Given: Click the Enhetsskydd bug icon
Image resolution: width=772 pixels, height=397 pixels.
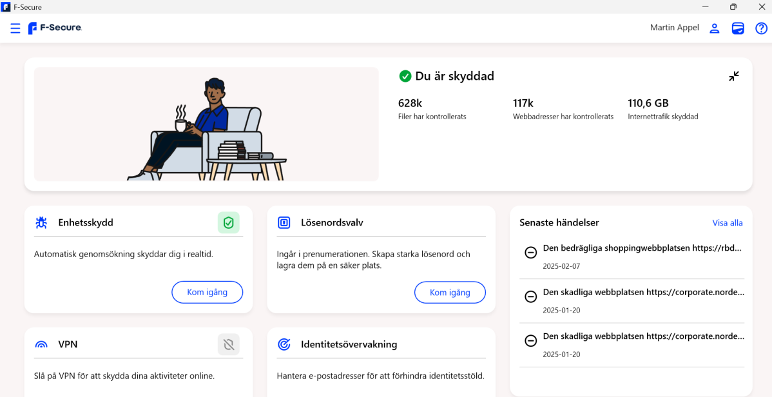Looking at the screenshot, I should 41,223.
